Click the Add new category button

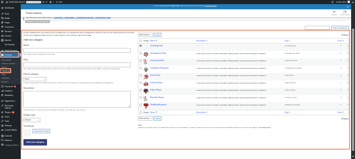(35, 142)
